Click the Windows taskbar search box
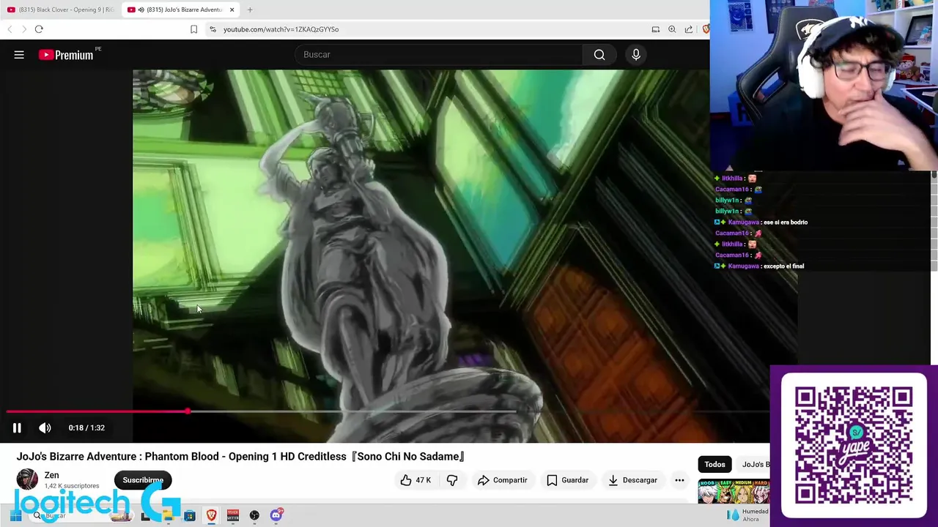The height and width of the screenshot is (527, 938). click(81, 516)
